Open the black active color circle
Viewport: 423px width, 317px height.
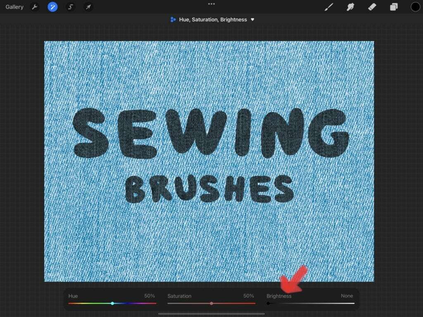point(415,7)
